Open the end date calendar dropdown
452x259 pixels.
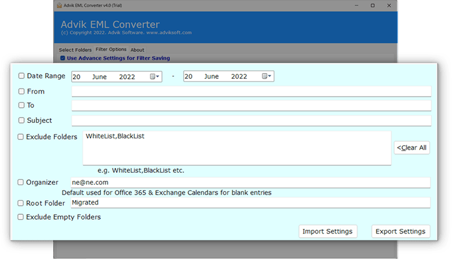(267, 76)
